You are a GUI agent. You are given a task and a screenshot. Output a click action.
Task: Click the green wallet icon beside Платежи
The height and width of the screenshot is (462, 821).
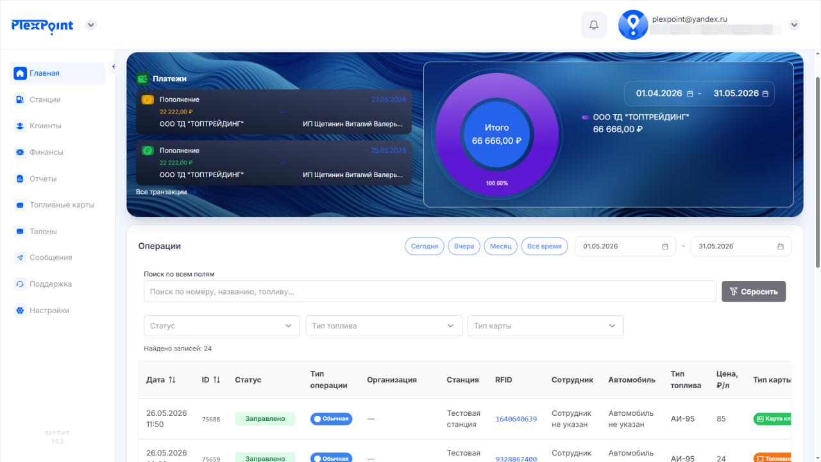(x=143, y=79)
